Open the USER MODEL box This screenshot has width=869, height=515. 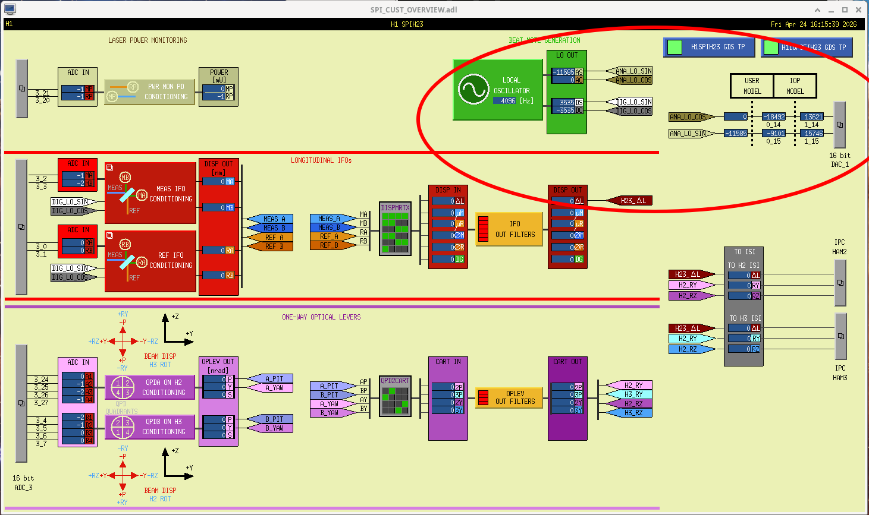pos(752,86)
